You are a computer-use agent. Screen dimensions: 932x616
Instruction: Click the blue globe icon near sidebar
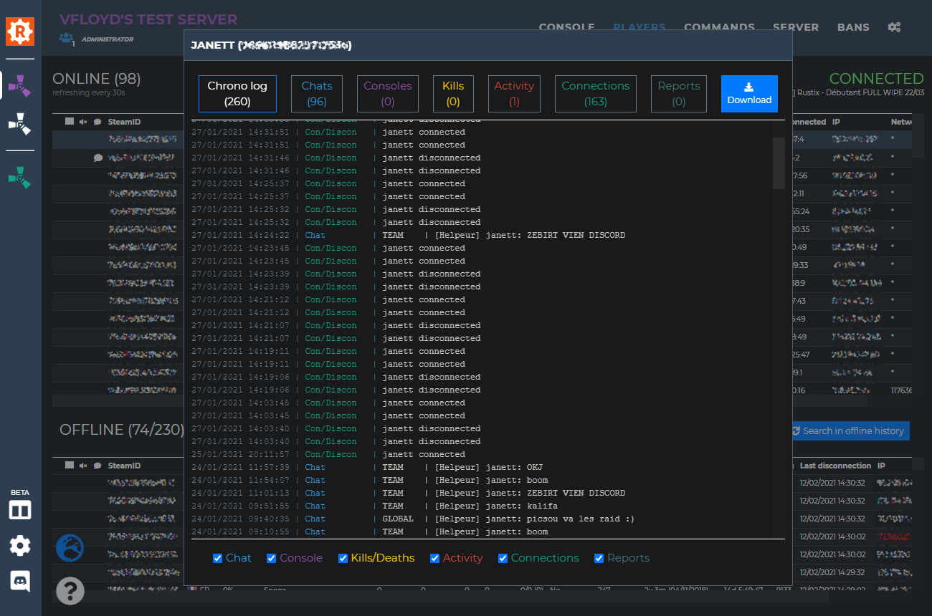coord(70,548)
